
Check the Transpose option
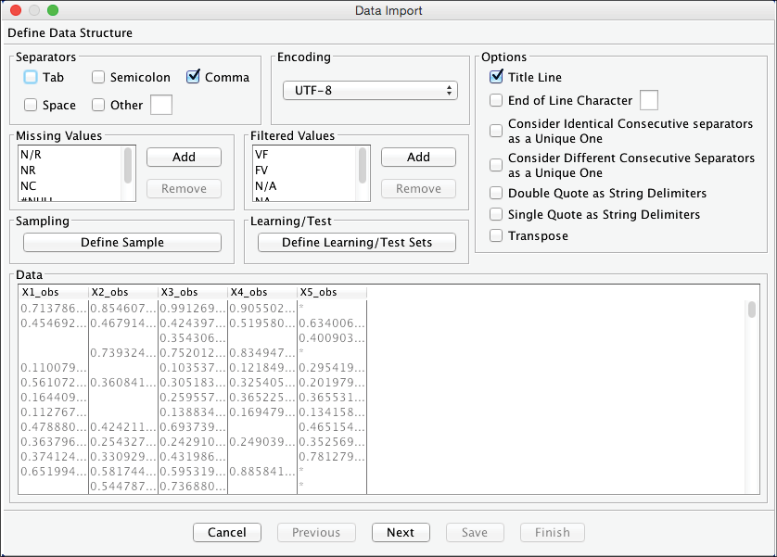[x=496, y=236]
